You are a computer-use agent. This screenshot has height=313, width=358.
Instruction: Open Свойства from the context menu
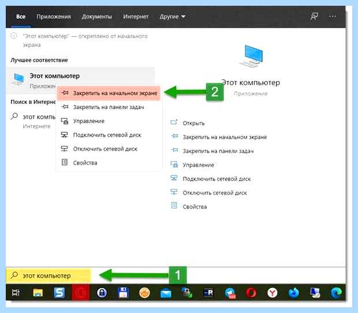pos(109,163)
